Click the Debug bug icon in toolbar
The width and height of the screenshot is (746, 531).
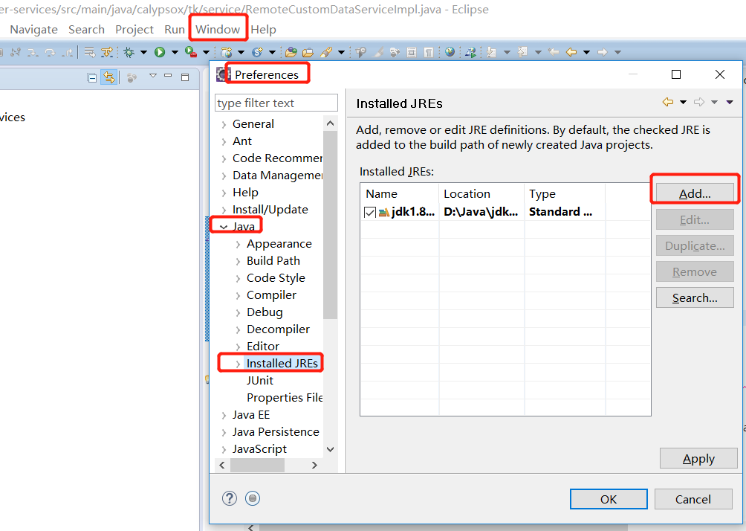pos(129,52)
